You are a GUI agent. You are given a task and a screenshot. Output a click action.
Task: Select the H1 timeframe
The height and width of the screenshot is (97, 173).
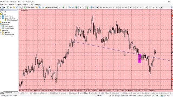(114, 8)
